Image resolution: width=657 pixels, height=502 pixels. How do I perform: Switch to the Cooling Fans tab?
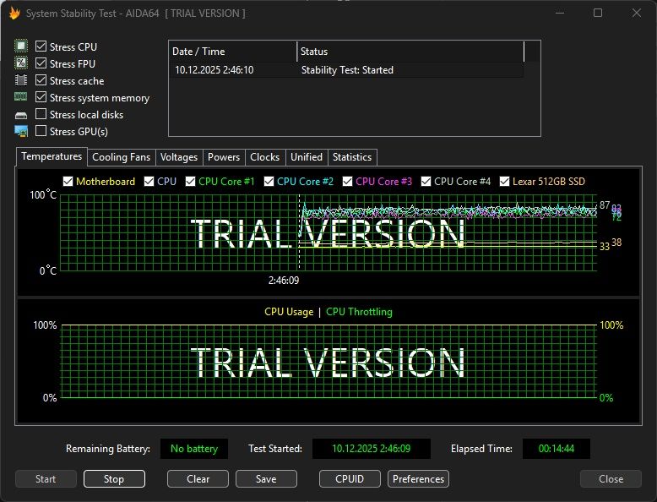point(121,157)
